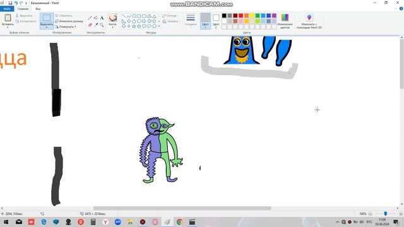Screen dimensions: 404x227
Task: Click the Save icon in quick access toolbar
Action: click(10, 3)
